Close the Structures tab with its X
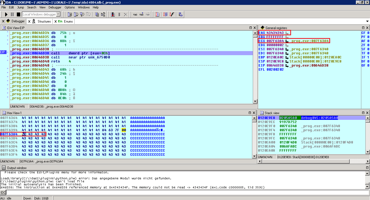 [x=29, y=21]
